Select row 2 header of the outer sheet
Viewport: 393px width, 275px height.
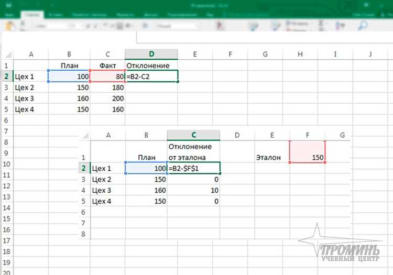6,76
